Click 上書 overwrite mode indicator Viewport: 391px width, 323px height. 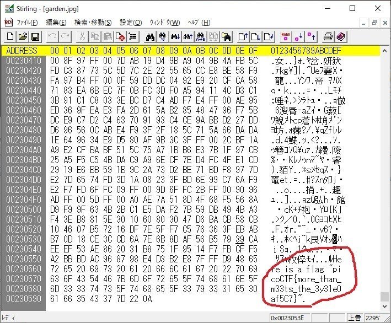tap(355, 318)
